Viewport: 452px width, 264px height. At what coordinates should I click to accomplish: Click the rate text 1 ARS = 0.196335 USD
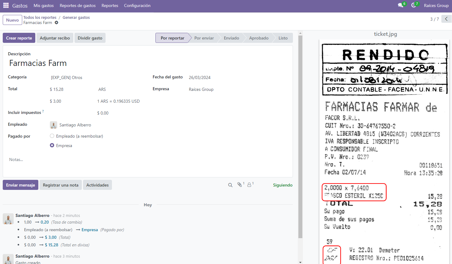(x=118, y=101)
